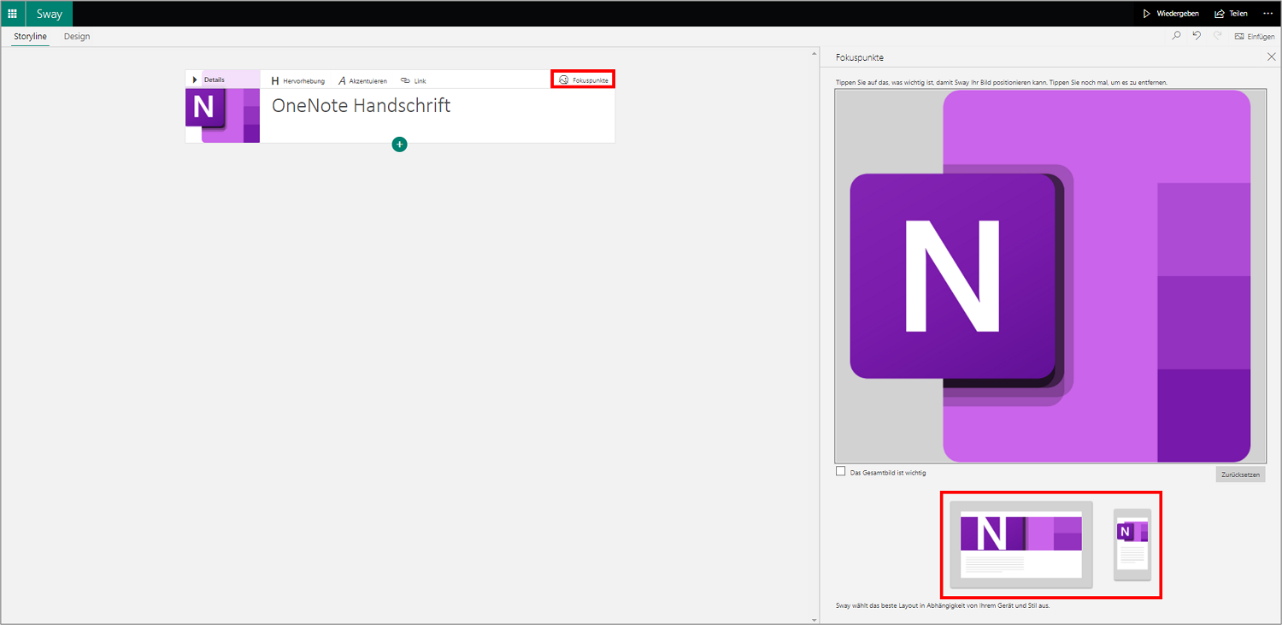The image size is (1282, 625).
Task: Click the "Sway wählt das beste Layout" note
Action: (943, 605)
